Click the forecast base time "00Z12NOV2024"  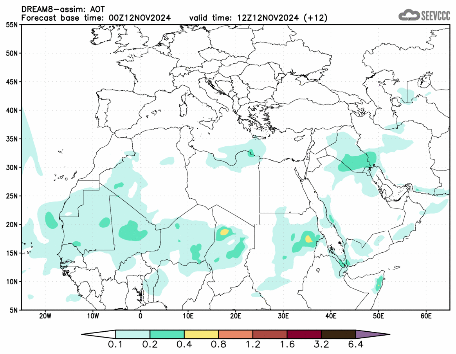pyautogui.click(x=140, y=18)
